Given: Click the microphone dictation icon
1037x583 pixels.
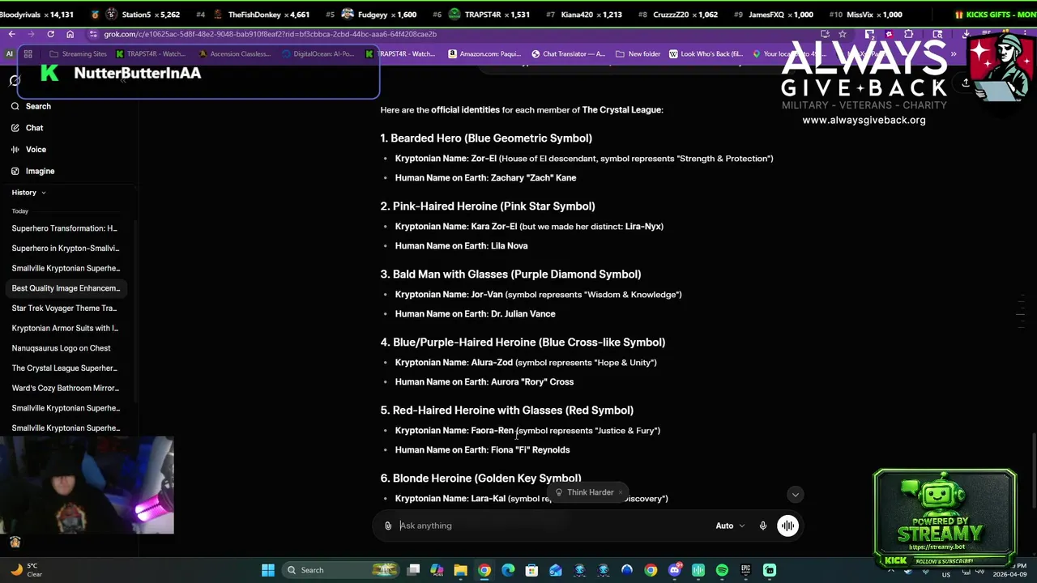Looking at the screenshot, I should (x=762, y=526).
